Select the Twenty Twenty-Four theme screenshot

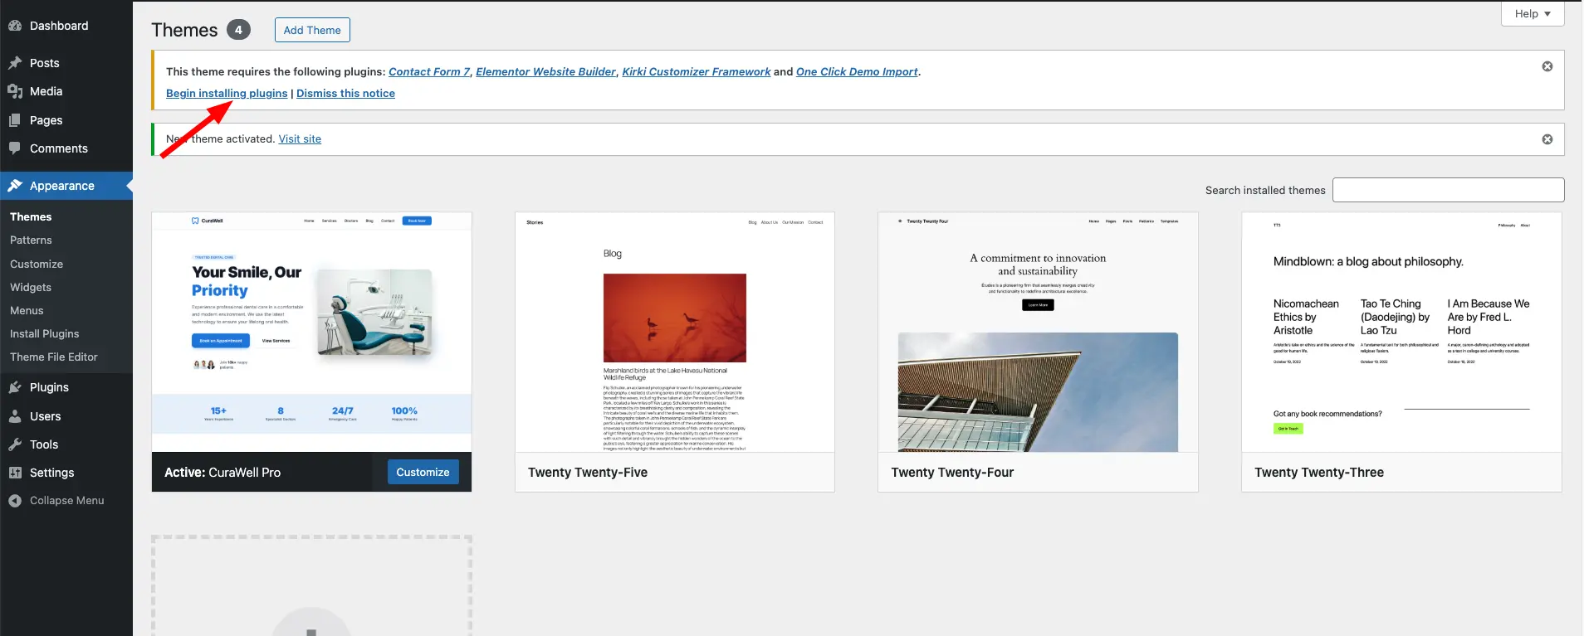1038,332
